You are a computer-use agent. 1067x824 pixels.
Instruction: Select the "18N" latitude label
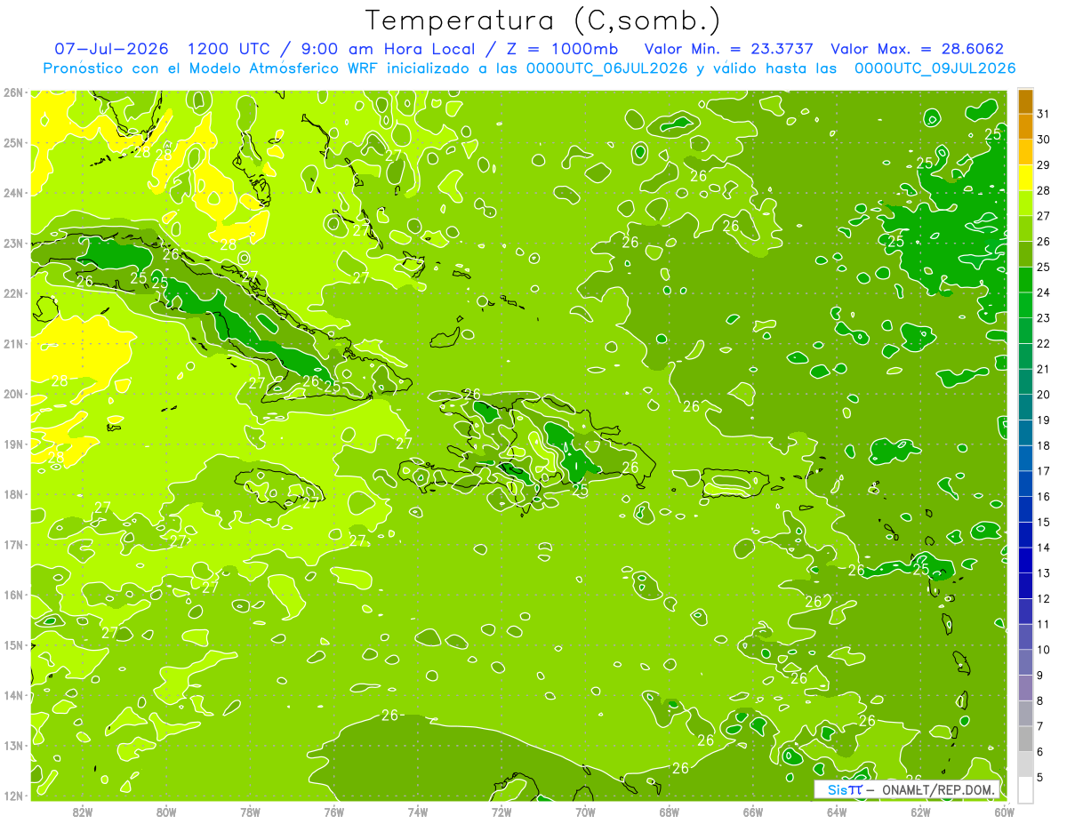(13, 494)
